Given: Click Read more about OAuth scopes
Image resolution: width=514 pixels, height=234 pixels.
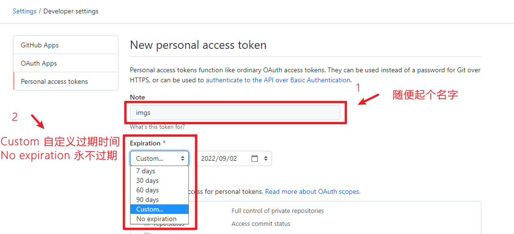Looking at the screenshot, I should pyautogui.click(x=313, y=191).
